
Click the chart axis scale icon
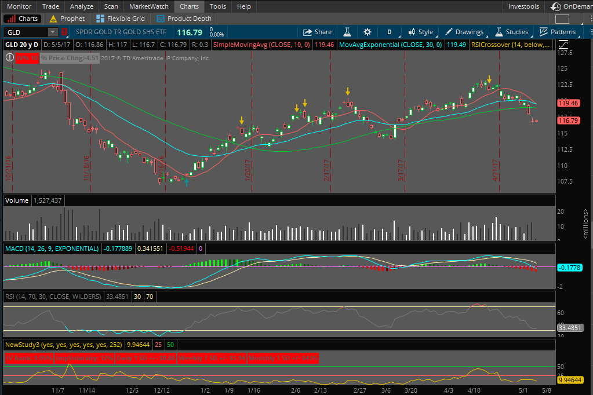(563, 45)
